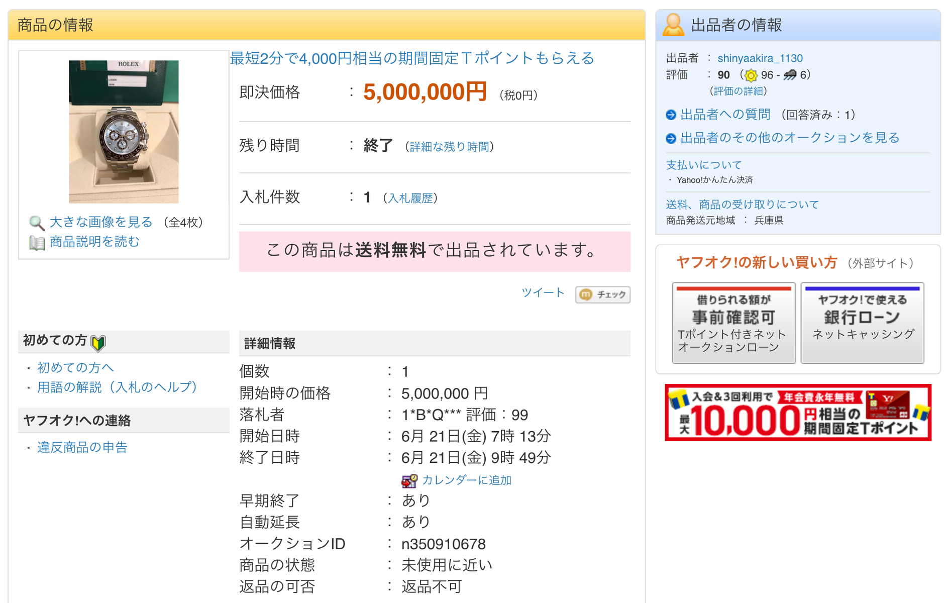Click the green beginner leaf icon

click(x=98, y=343)
